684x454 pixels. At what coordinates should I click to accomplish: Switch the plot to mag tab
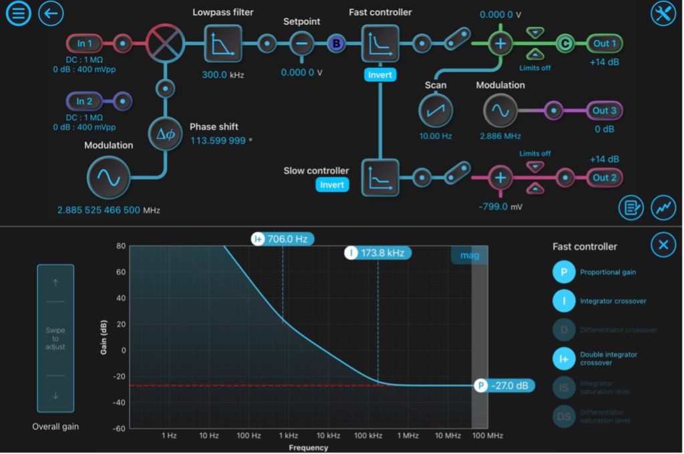[470, 255]
